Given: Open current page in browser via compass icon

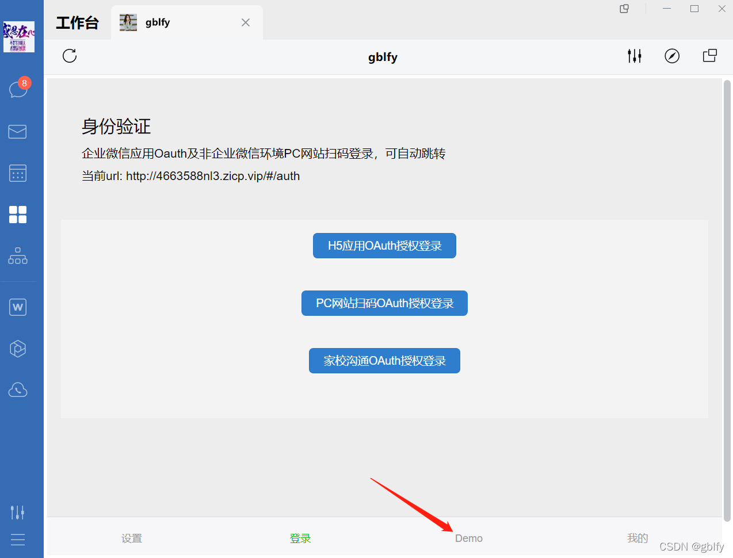Looking at the screenshot, I should [671, 56].
